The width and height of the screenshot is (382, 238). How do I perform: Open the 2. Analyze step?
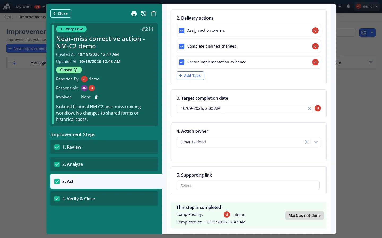point(104,164)
